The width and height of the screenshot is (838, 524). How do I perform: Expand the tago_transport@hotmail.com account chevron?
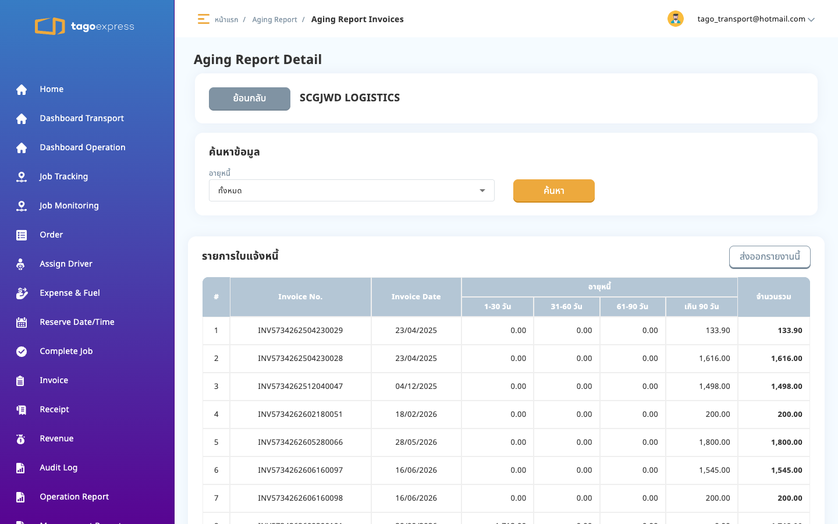click(x=811, y=20)
